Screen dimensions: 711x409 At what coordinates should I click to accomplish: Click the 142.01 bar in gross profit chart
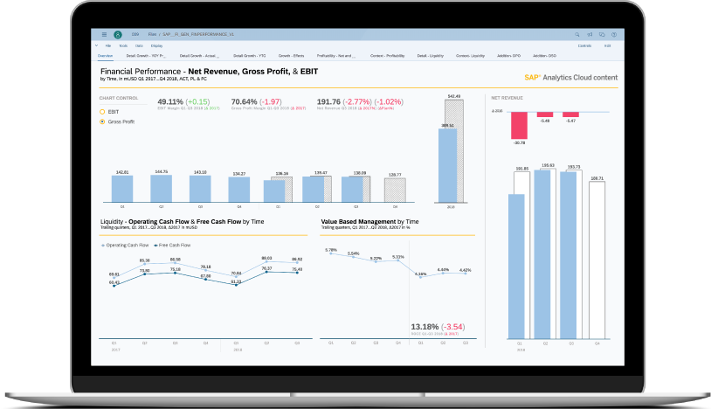tap(122, 189)
